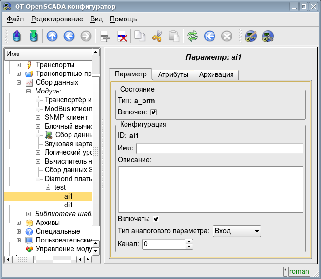This screenshot has width=321, height=279.
Task: Go up one level with the up arrow
Action: [x=52, y=36]
